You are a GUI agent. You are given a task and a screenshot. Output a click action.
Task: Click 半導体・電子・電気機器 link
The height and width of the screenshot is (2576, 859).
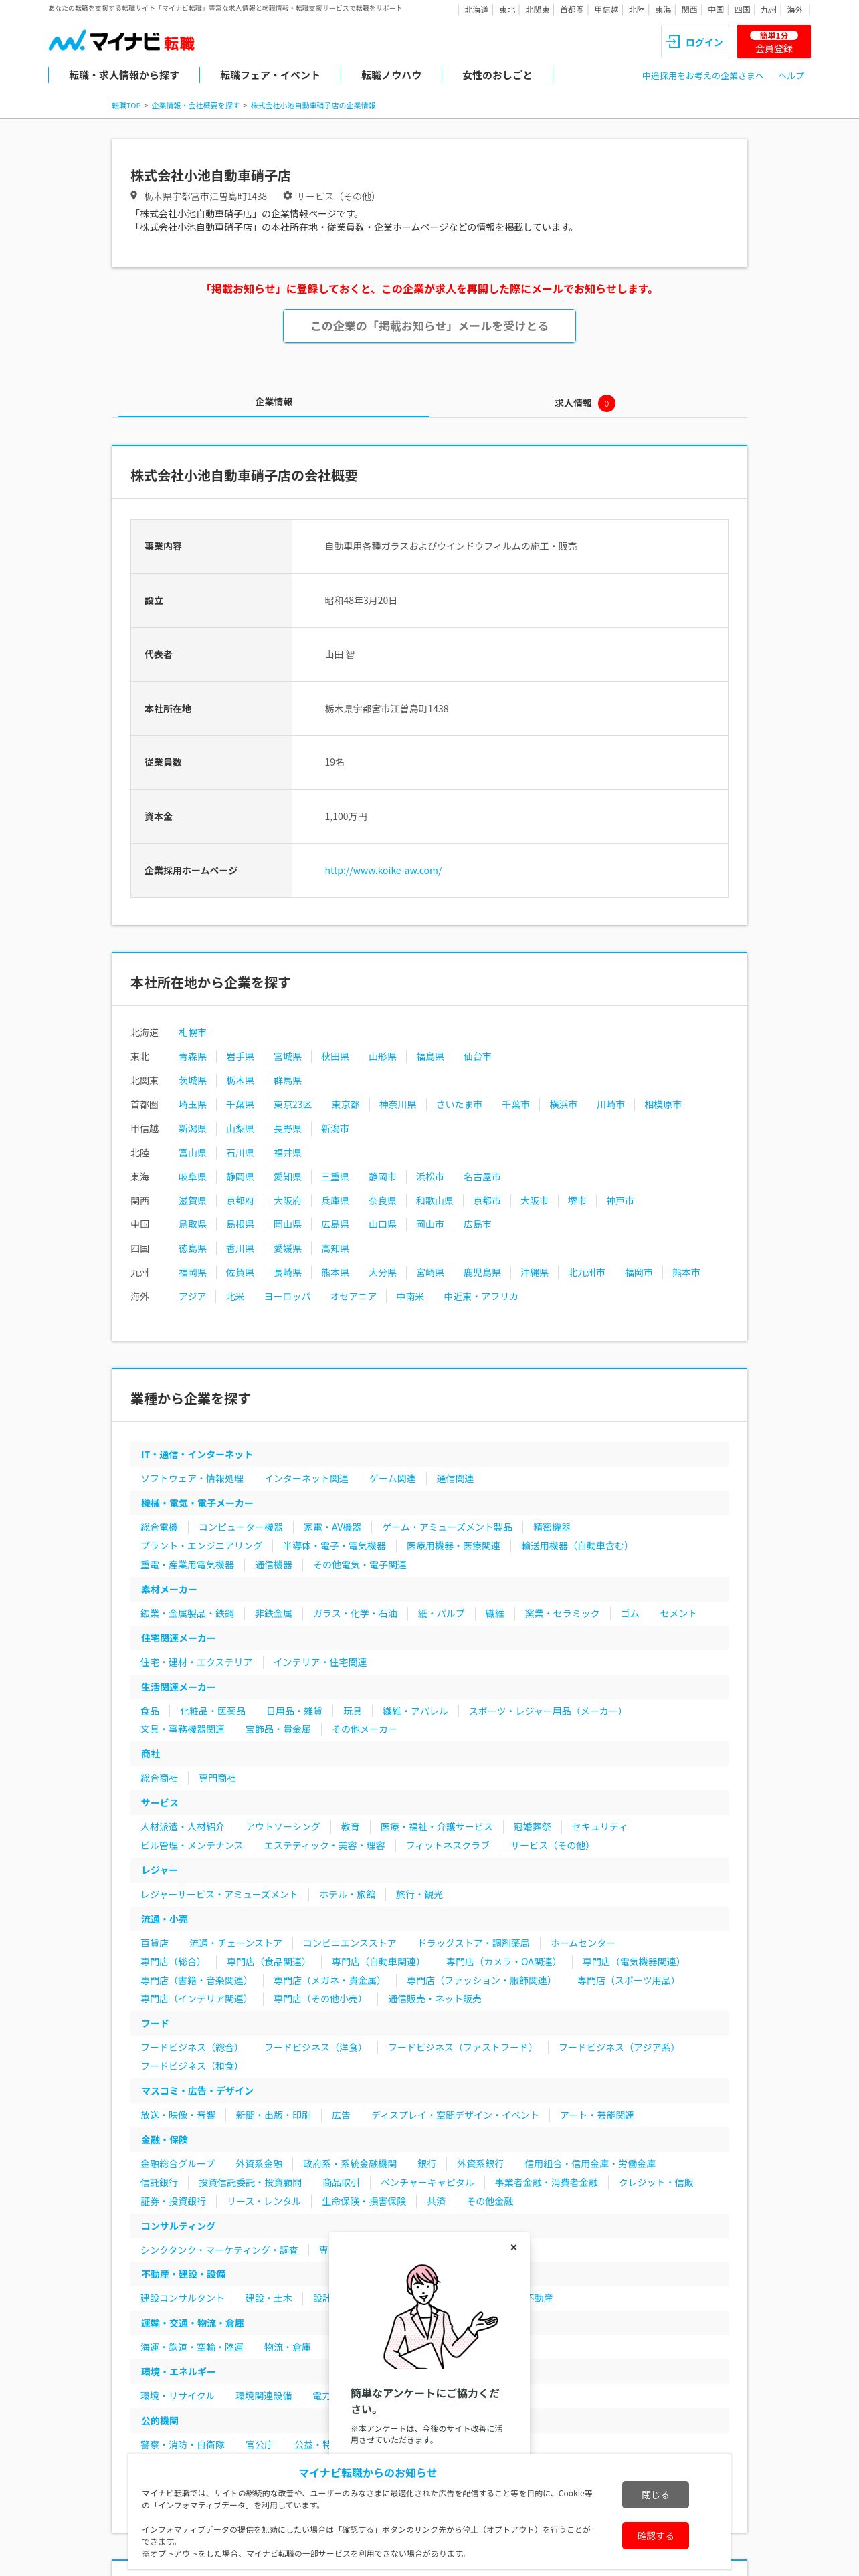coord(334,1546)
